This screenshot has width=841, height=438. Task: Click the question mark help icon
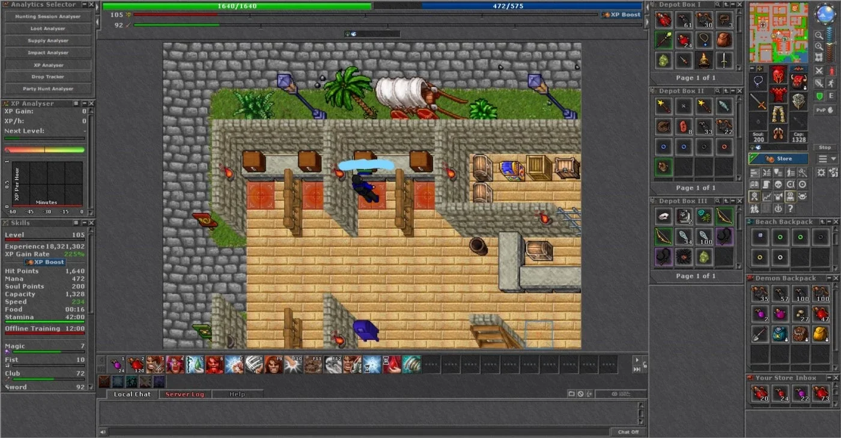pos(789,208)
